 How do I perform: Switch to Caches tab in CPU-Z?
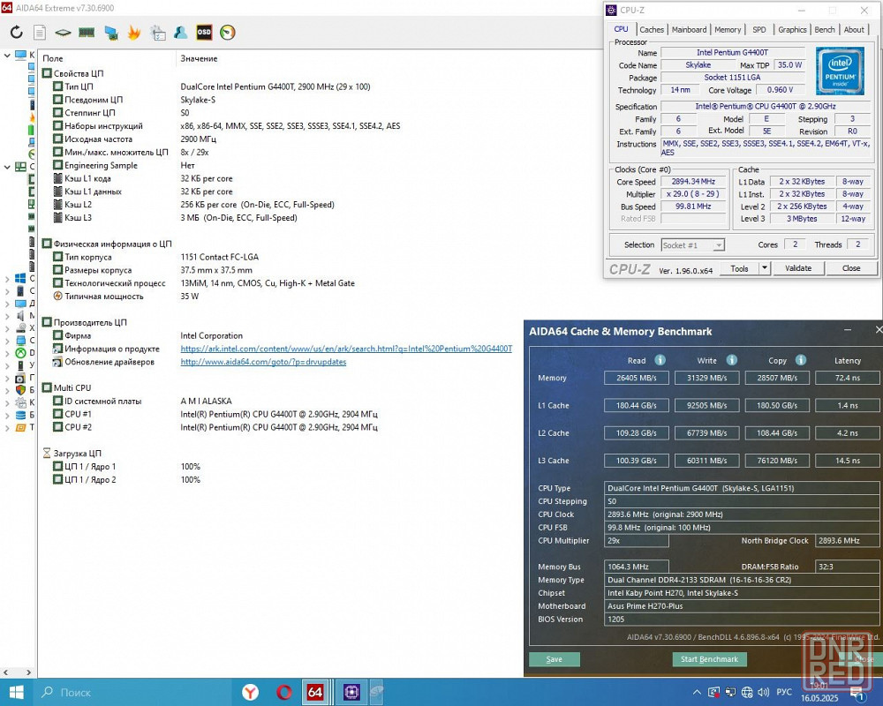pos(652,29)
